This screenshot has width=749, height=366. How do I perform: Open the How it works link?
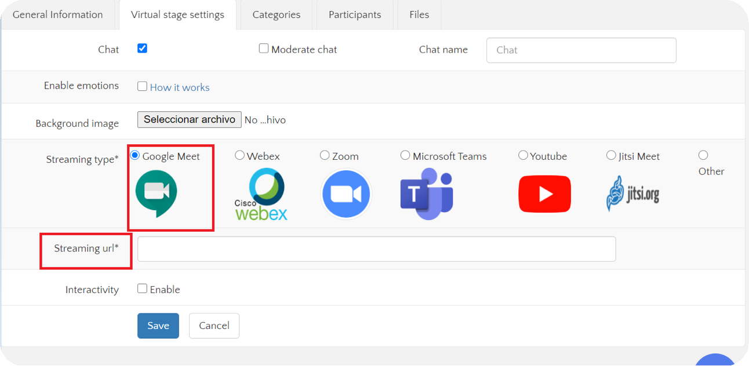(x=180, y=87)
